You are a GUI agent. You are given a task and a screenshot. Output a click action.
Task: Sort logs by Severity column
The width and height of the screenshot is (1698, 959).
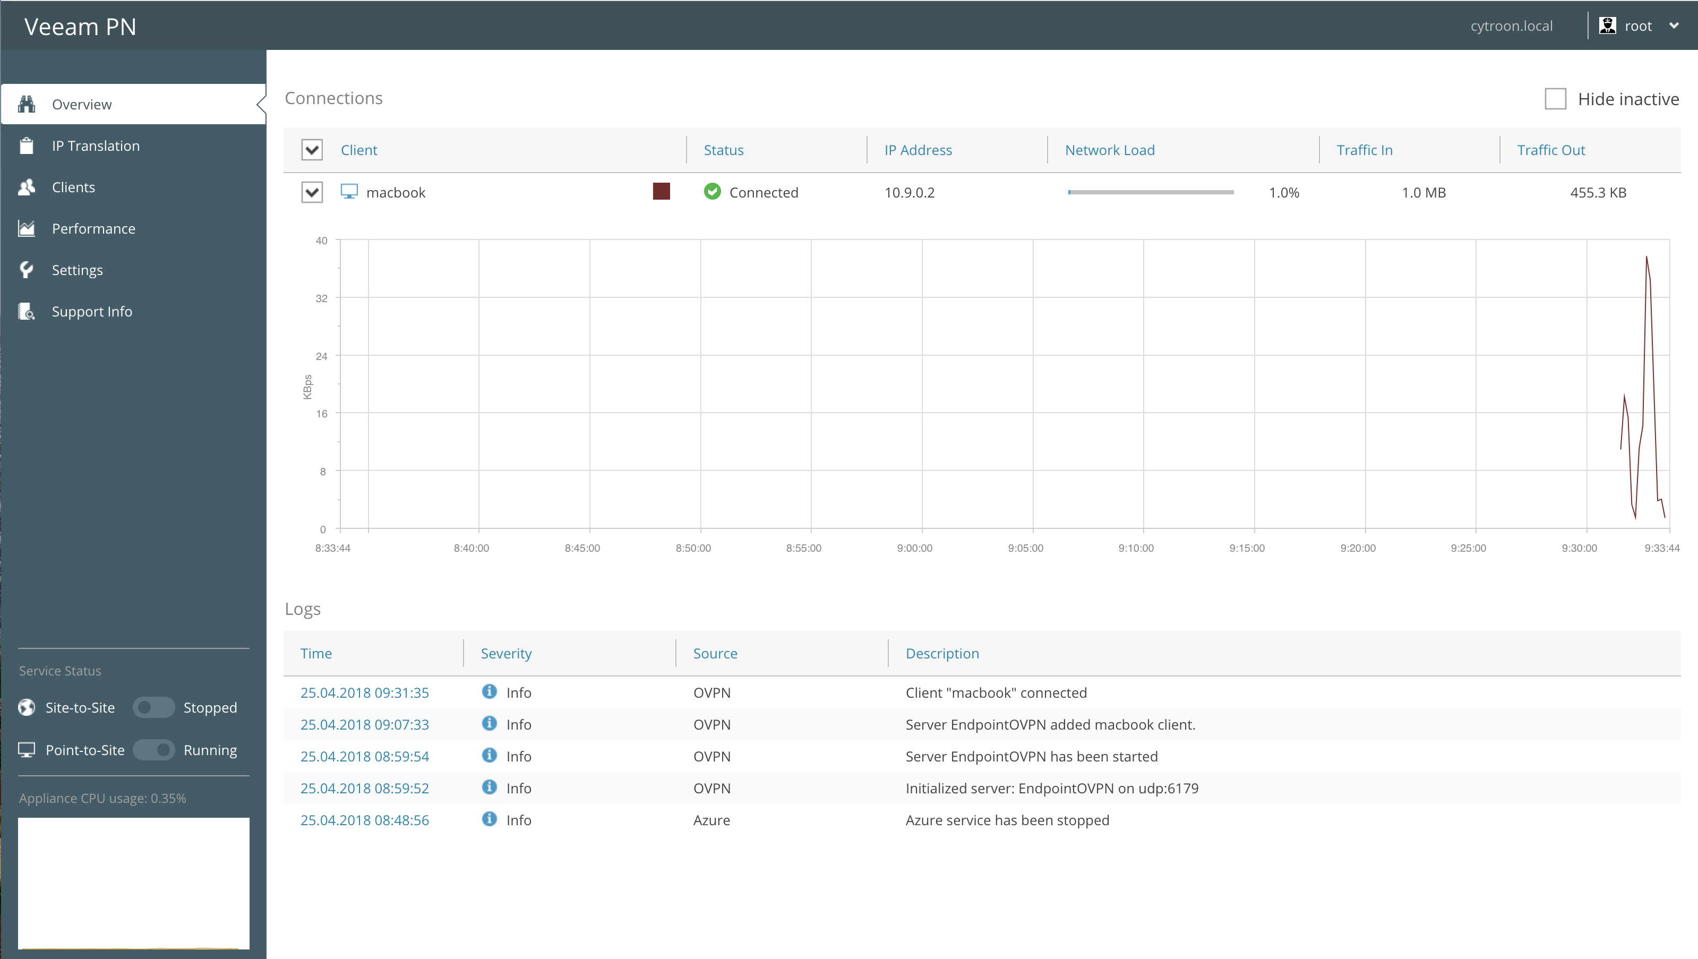point(505,653)
